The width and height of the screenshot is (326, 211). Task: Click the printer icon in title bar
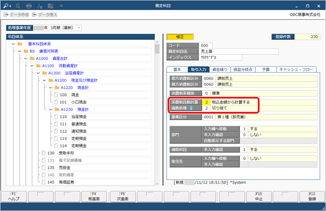29,6
